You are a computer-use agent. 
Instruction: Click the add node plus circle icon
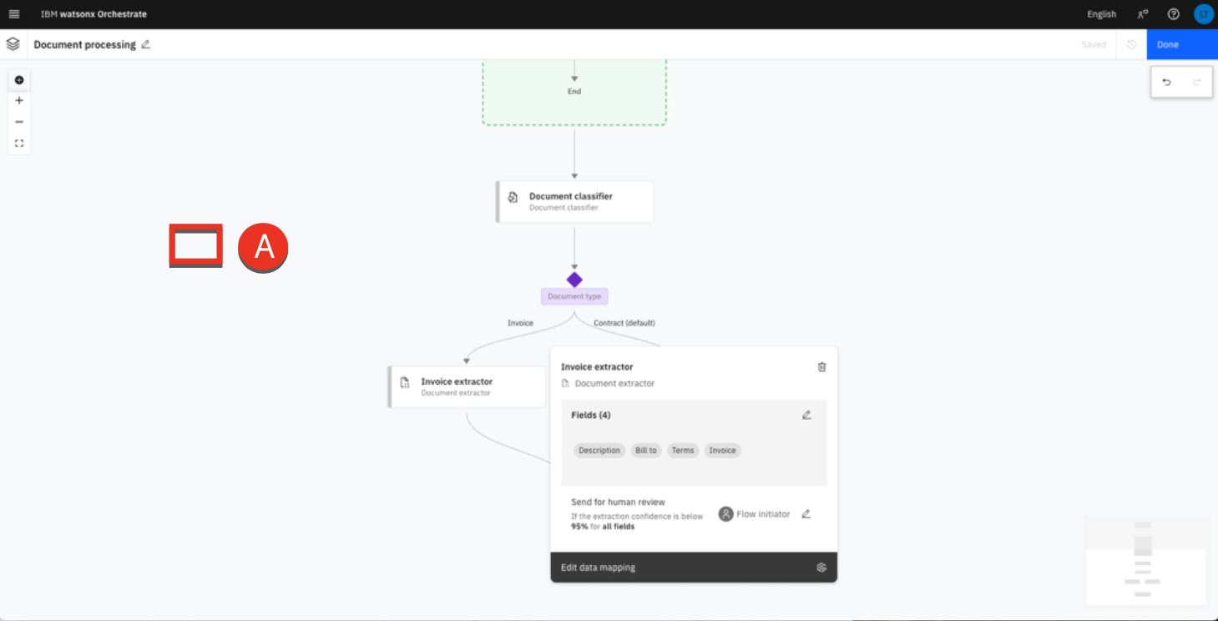[19, 80]
